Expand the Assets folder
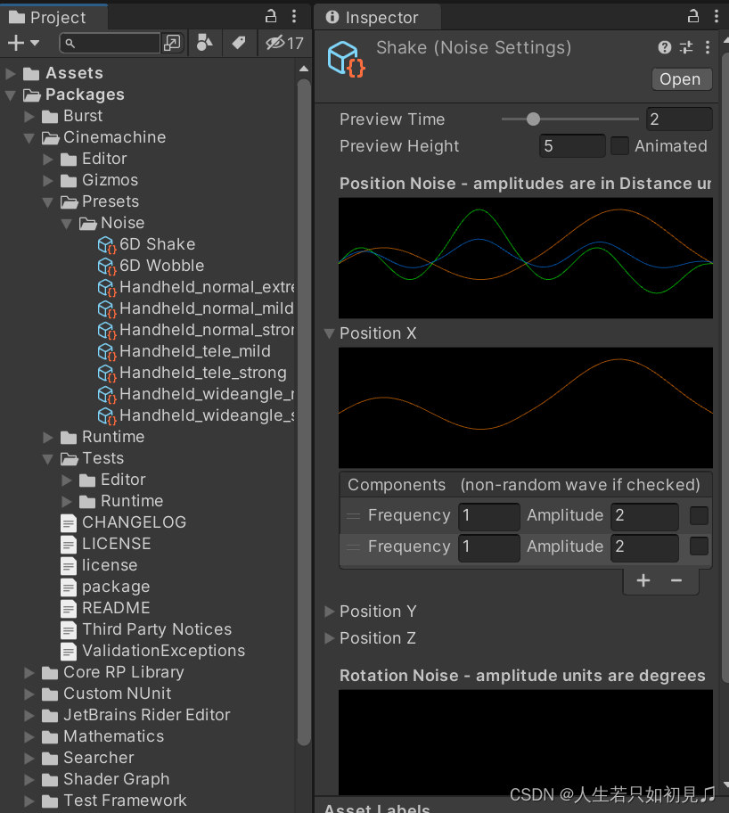729x813 pixels. (11, 74)
